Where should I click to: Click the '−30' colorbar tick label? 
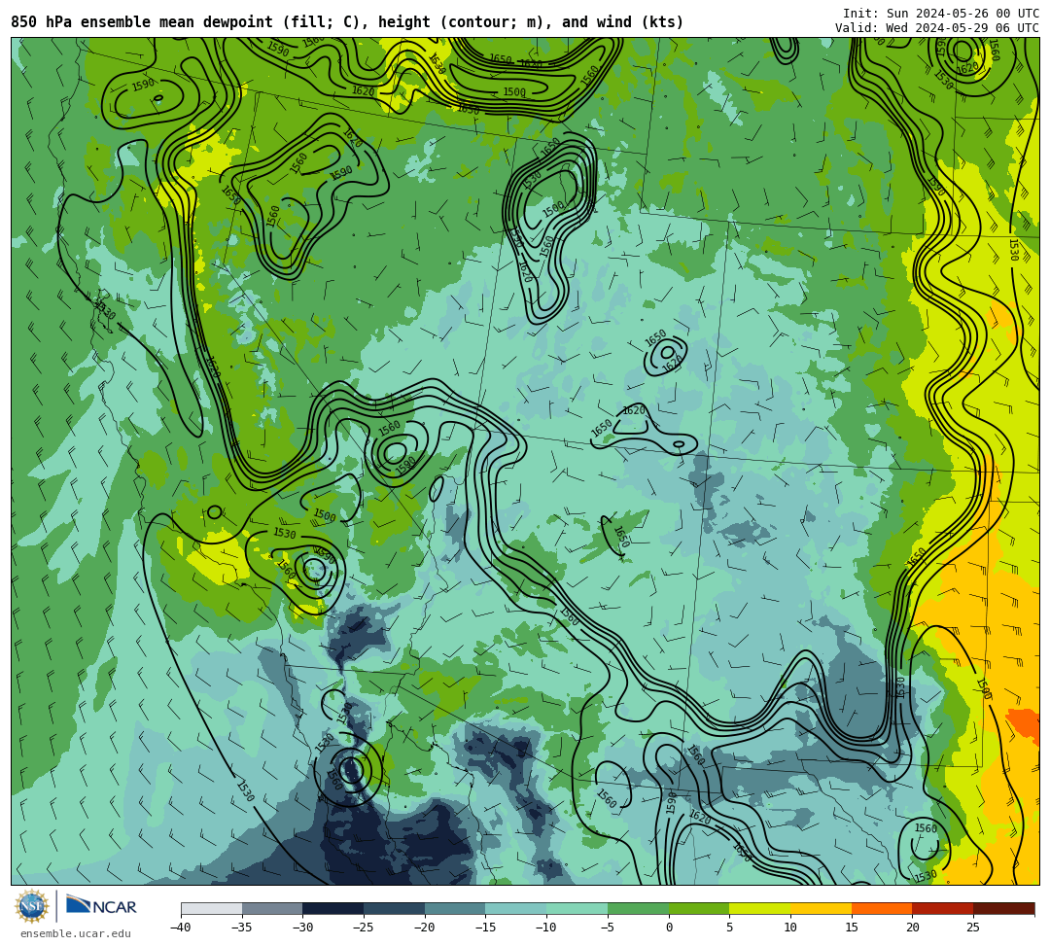click(302, 928)
